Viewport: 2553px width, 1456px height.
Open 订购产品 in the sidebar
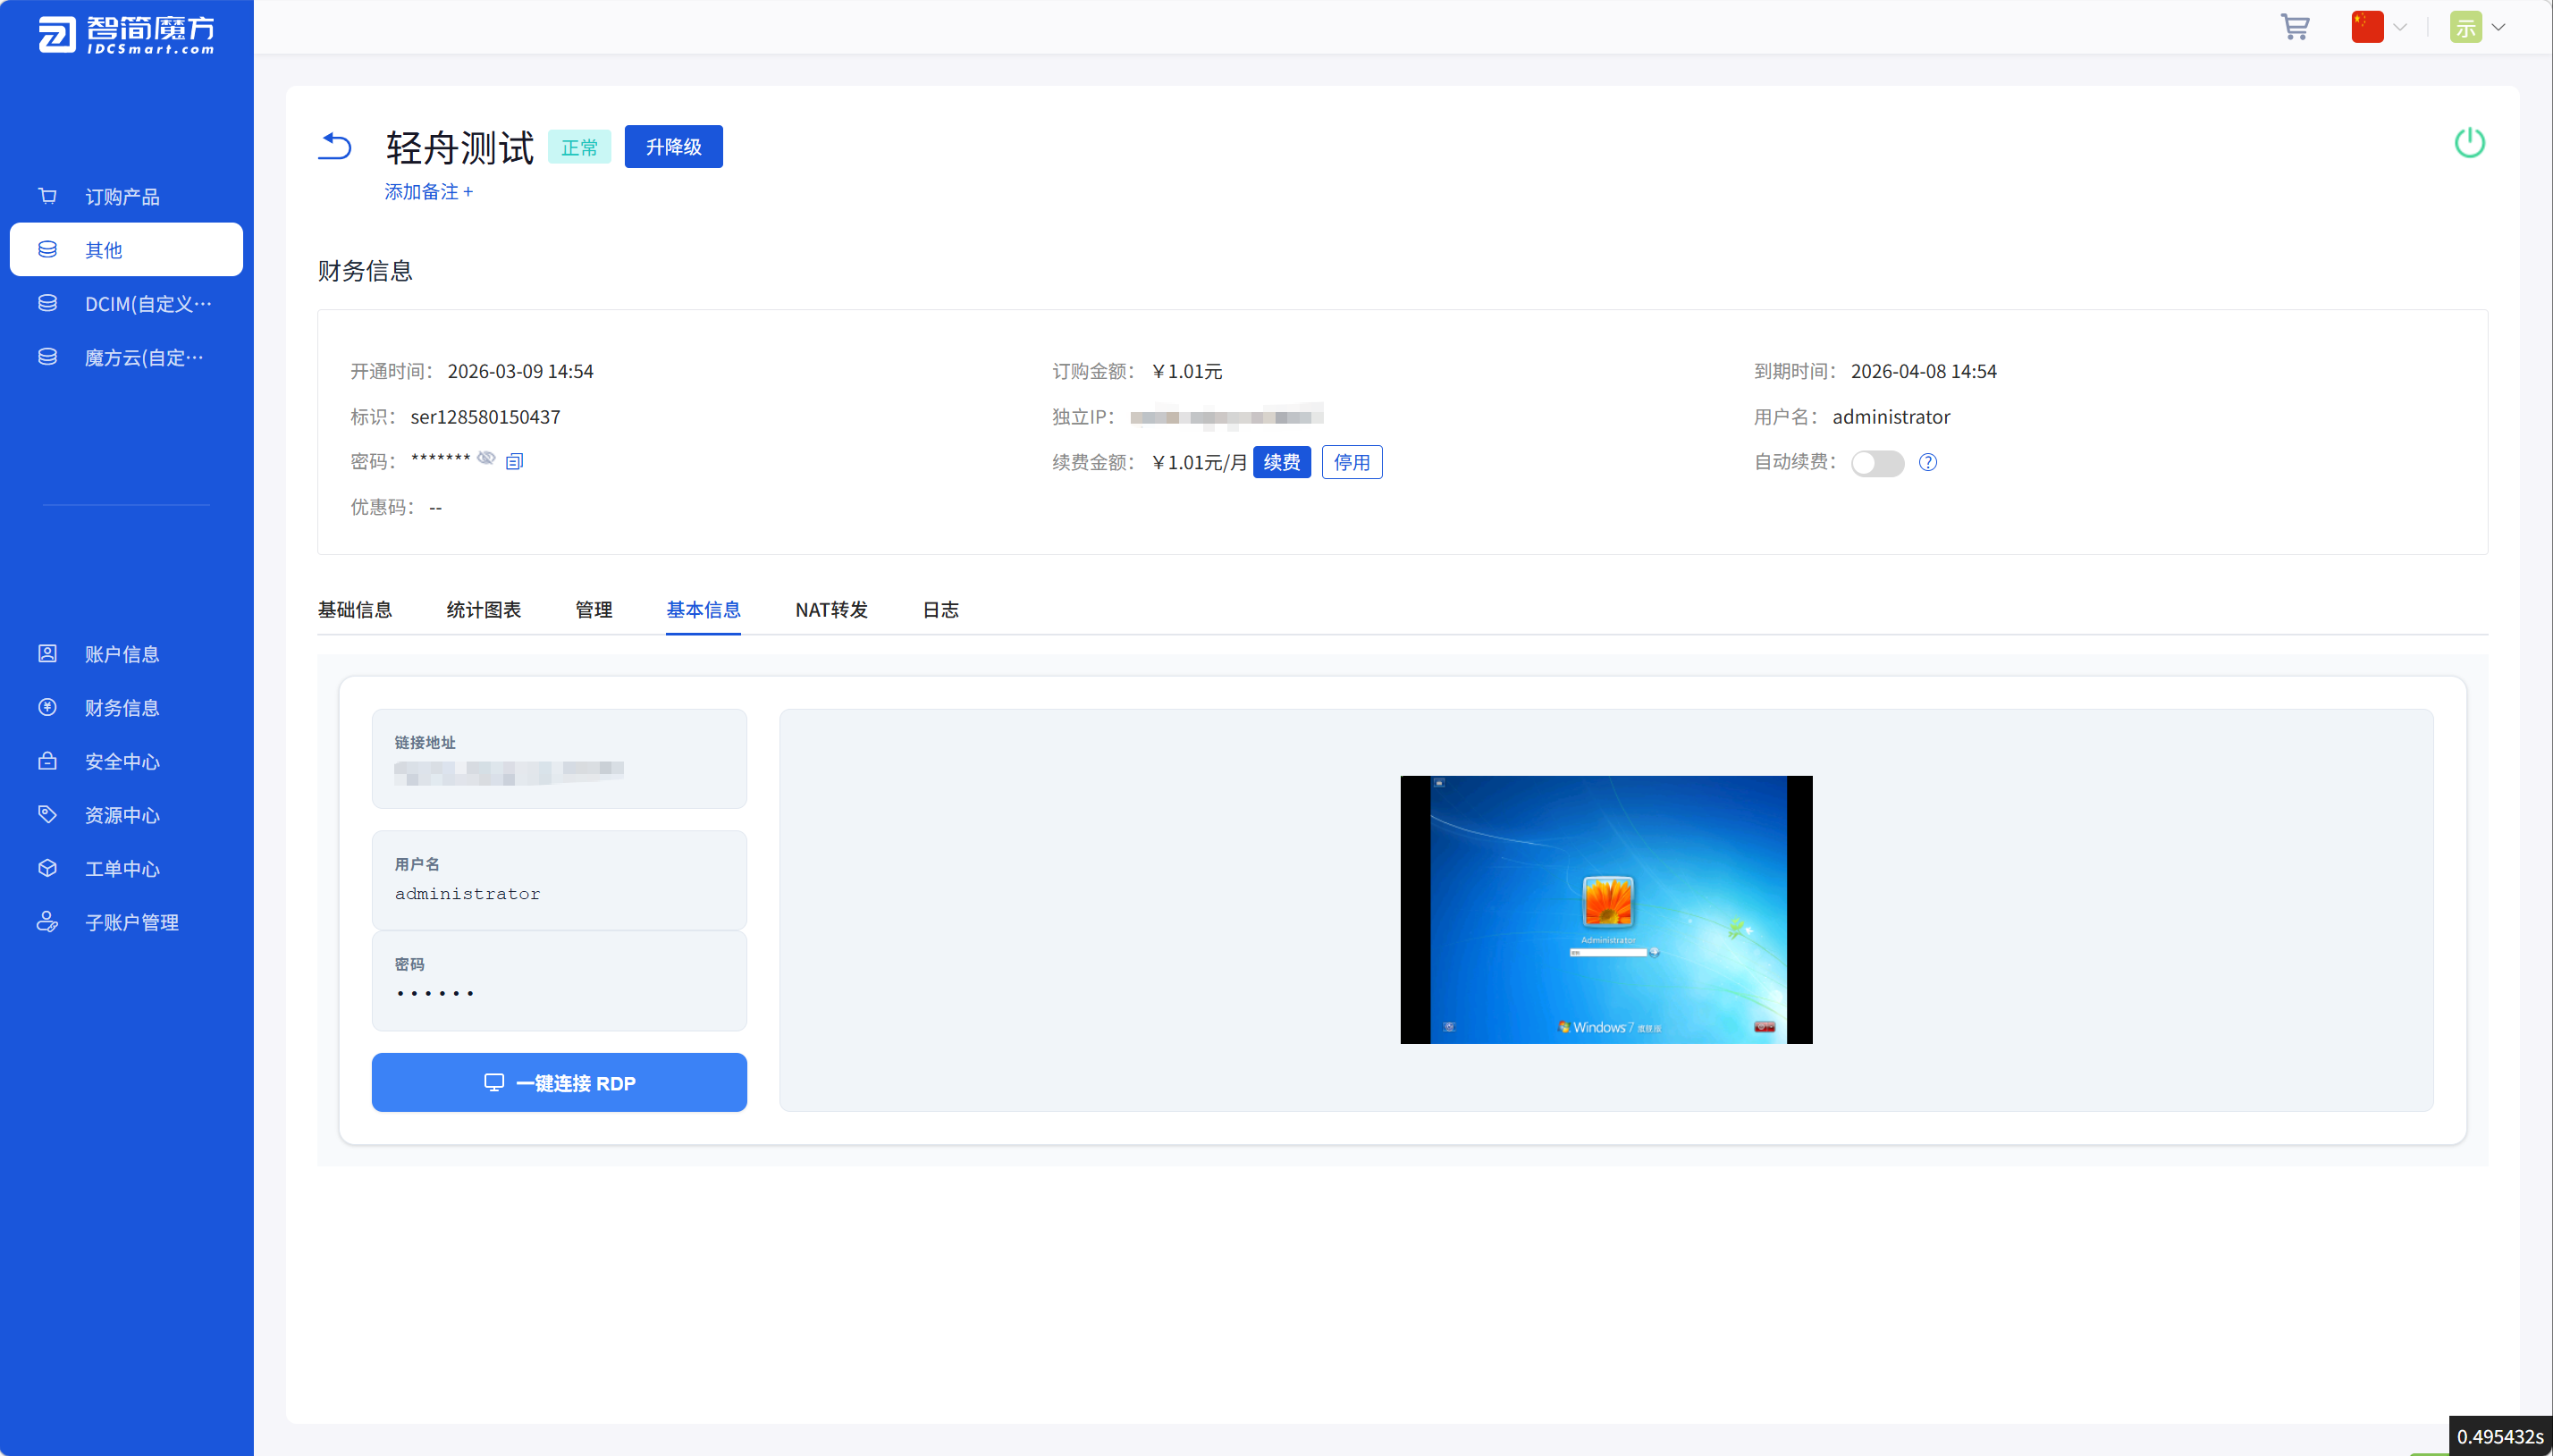click(122, 196)
